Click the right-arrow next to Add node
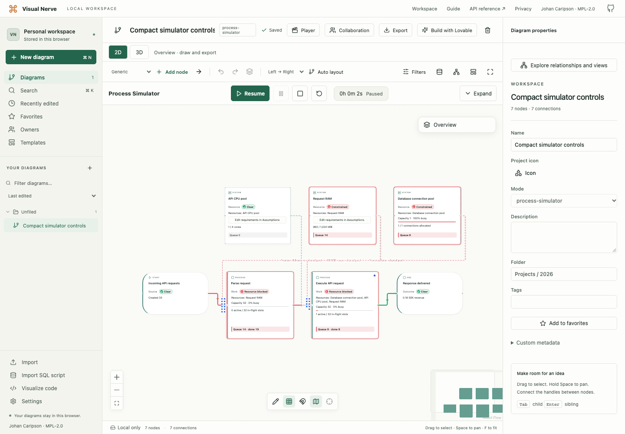This screenshot has height=434, width=625. [x=199, y=72]
